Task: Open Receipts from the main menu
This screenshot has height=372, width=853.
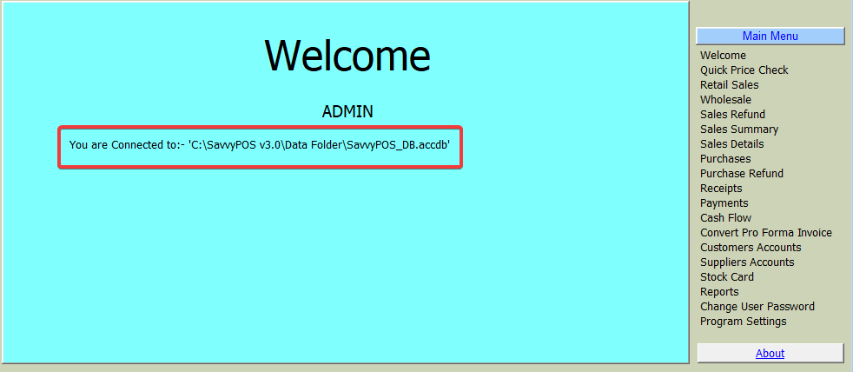Action: (x=721, y=189)
